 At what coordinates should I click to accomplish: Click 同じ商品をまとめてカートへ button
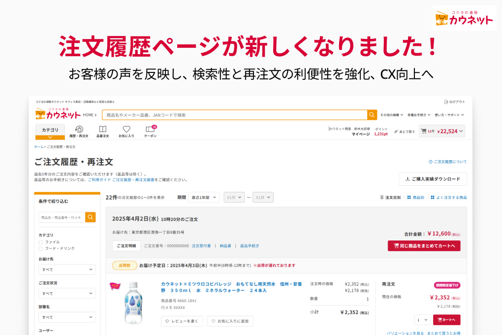tap(424, 245)
